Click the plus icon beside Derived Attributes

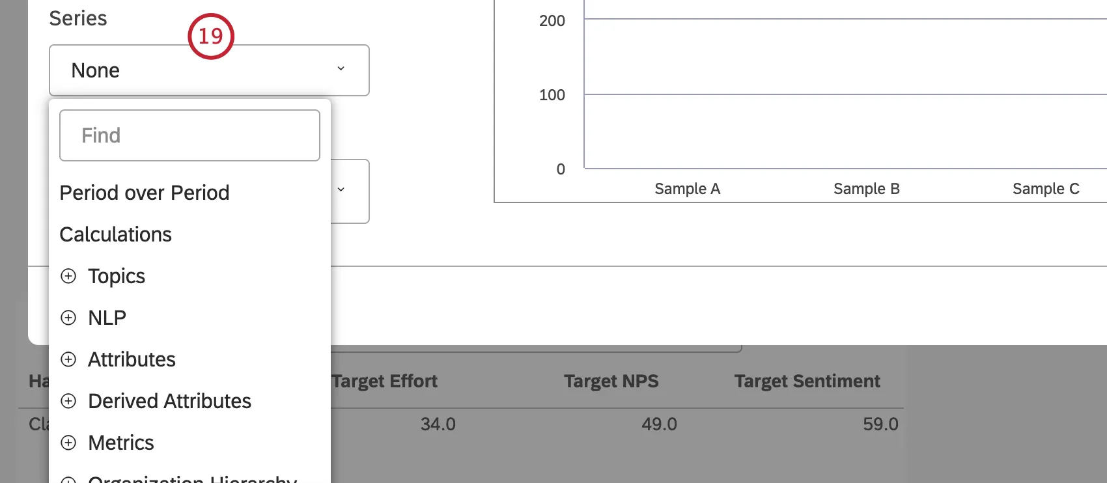tap(68, 401)
